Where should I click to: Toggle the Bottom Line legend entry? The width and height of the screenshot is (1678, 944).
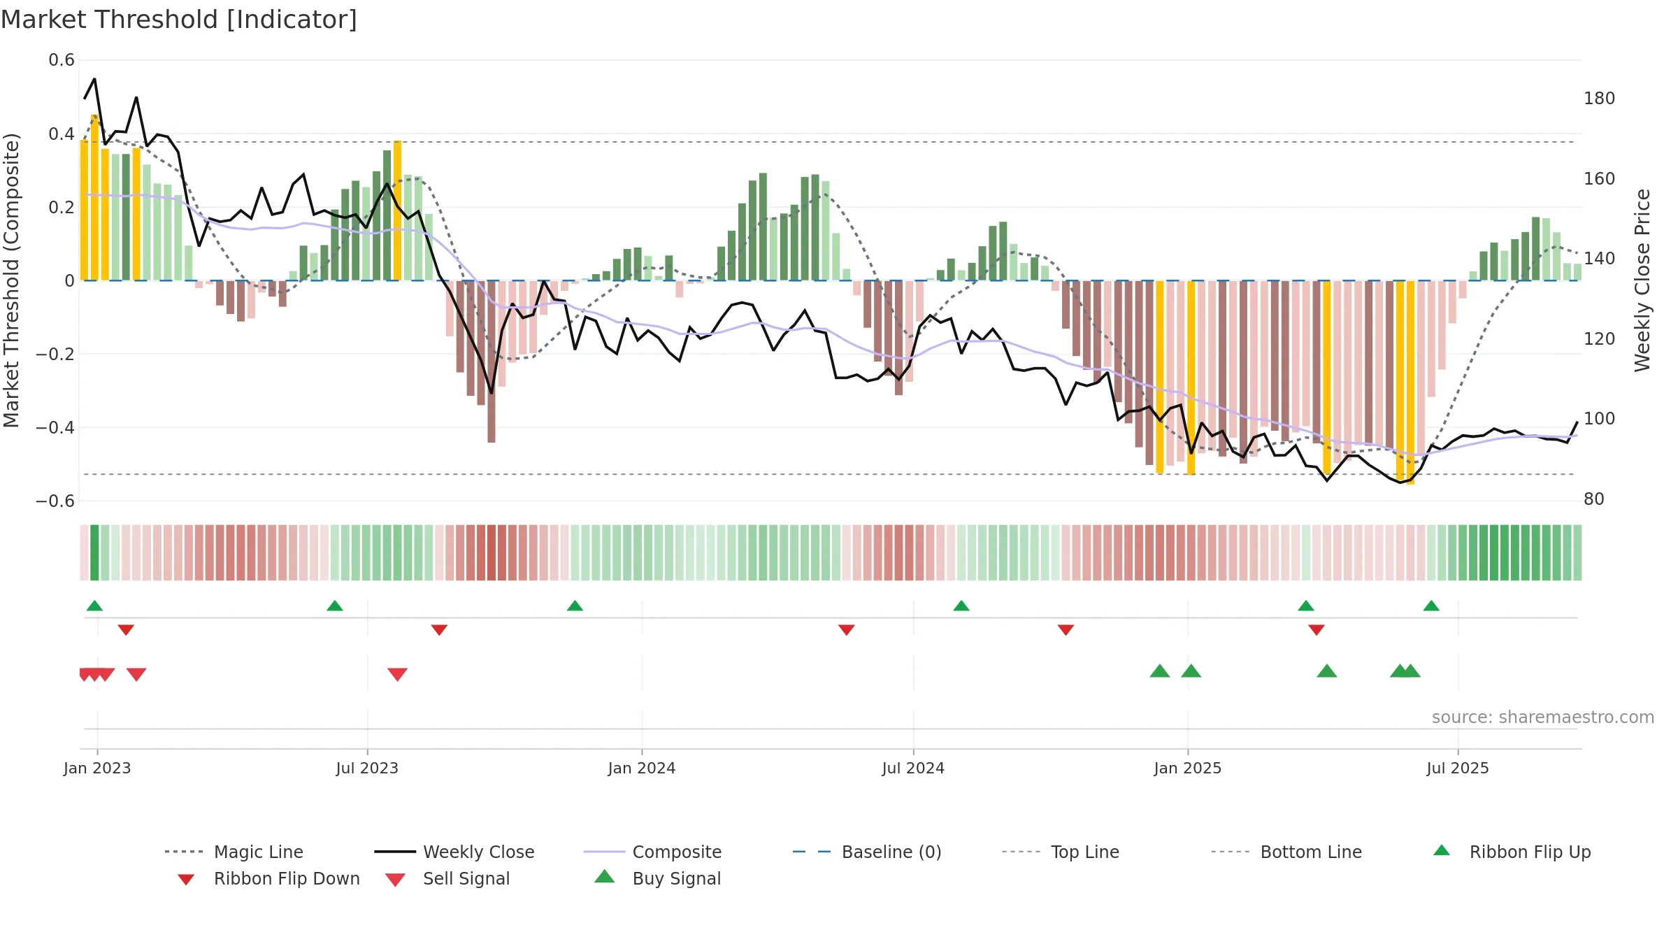tap(1286, 852)
